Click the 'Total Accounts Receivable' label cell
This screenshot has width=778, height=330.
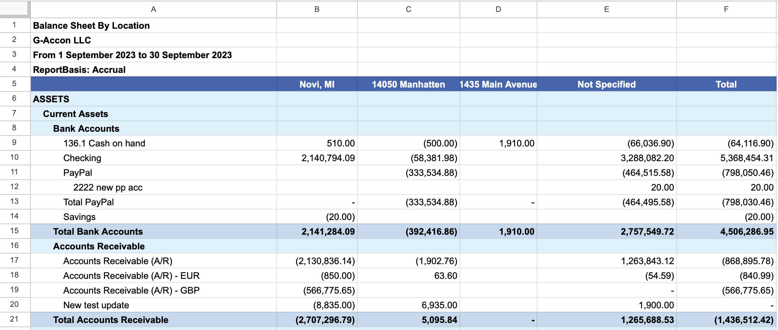tap(153, 320)
